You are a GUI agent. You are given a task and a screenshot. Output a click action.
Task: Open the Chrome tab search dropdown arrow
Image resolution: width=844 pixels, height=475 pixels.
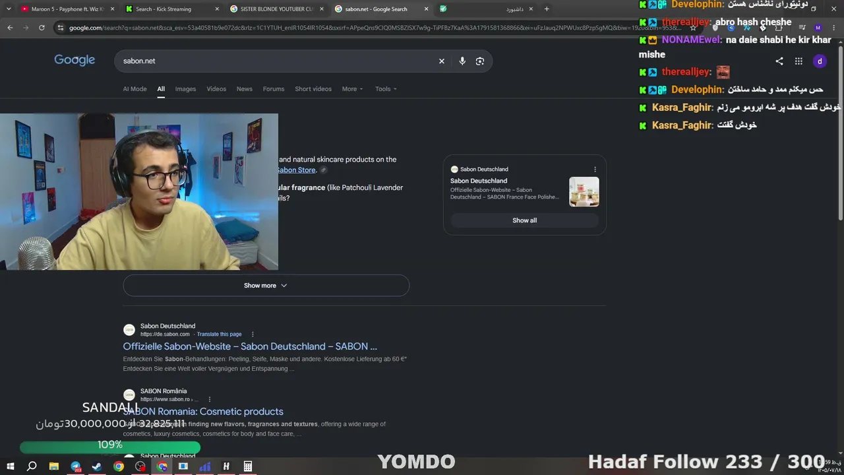click(x=9, y=9)
